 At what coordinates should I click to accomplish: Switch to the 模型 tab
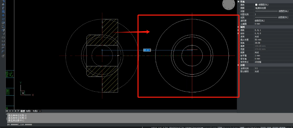[x=23, y=111]
